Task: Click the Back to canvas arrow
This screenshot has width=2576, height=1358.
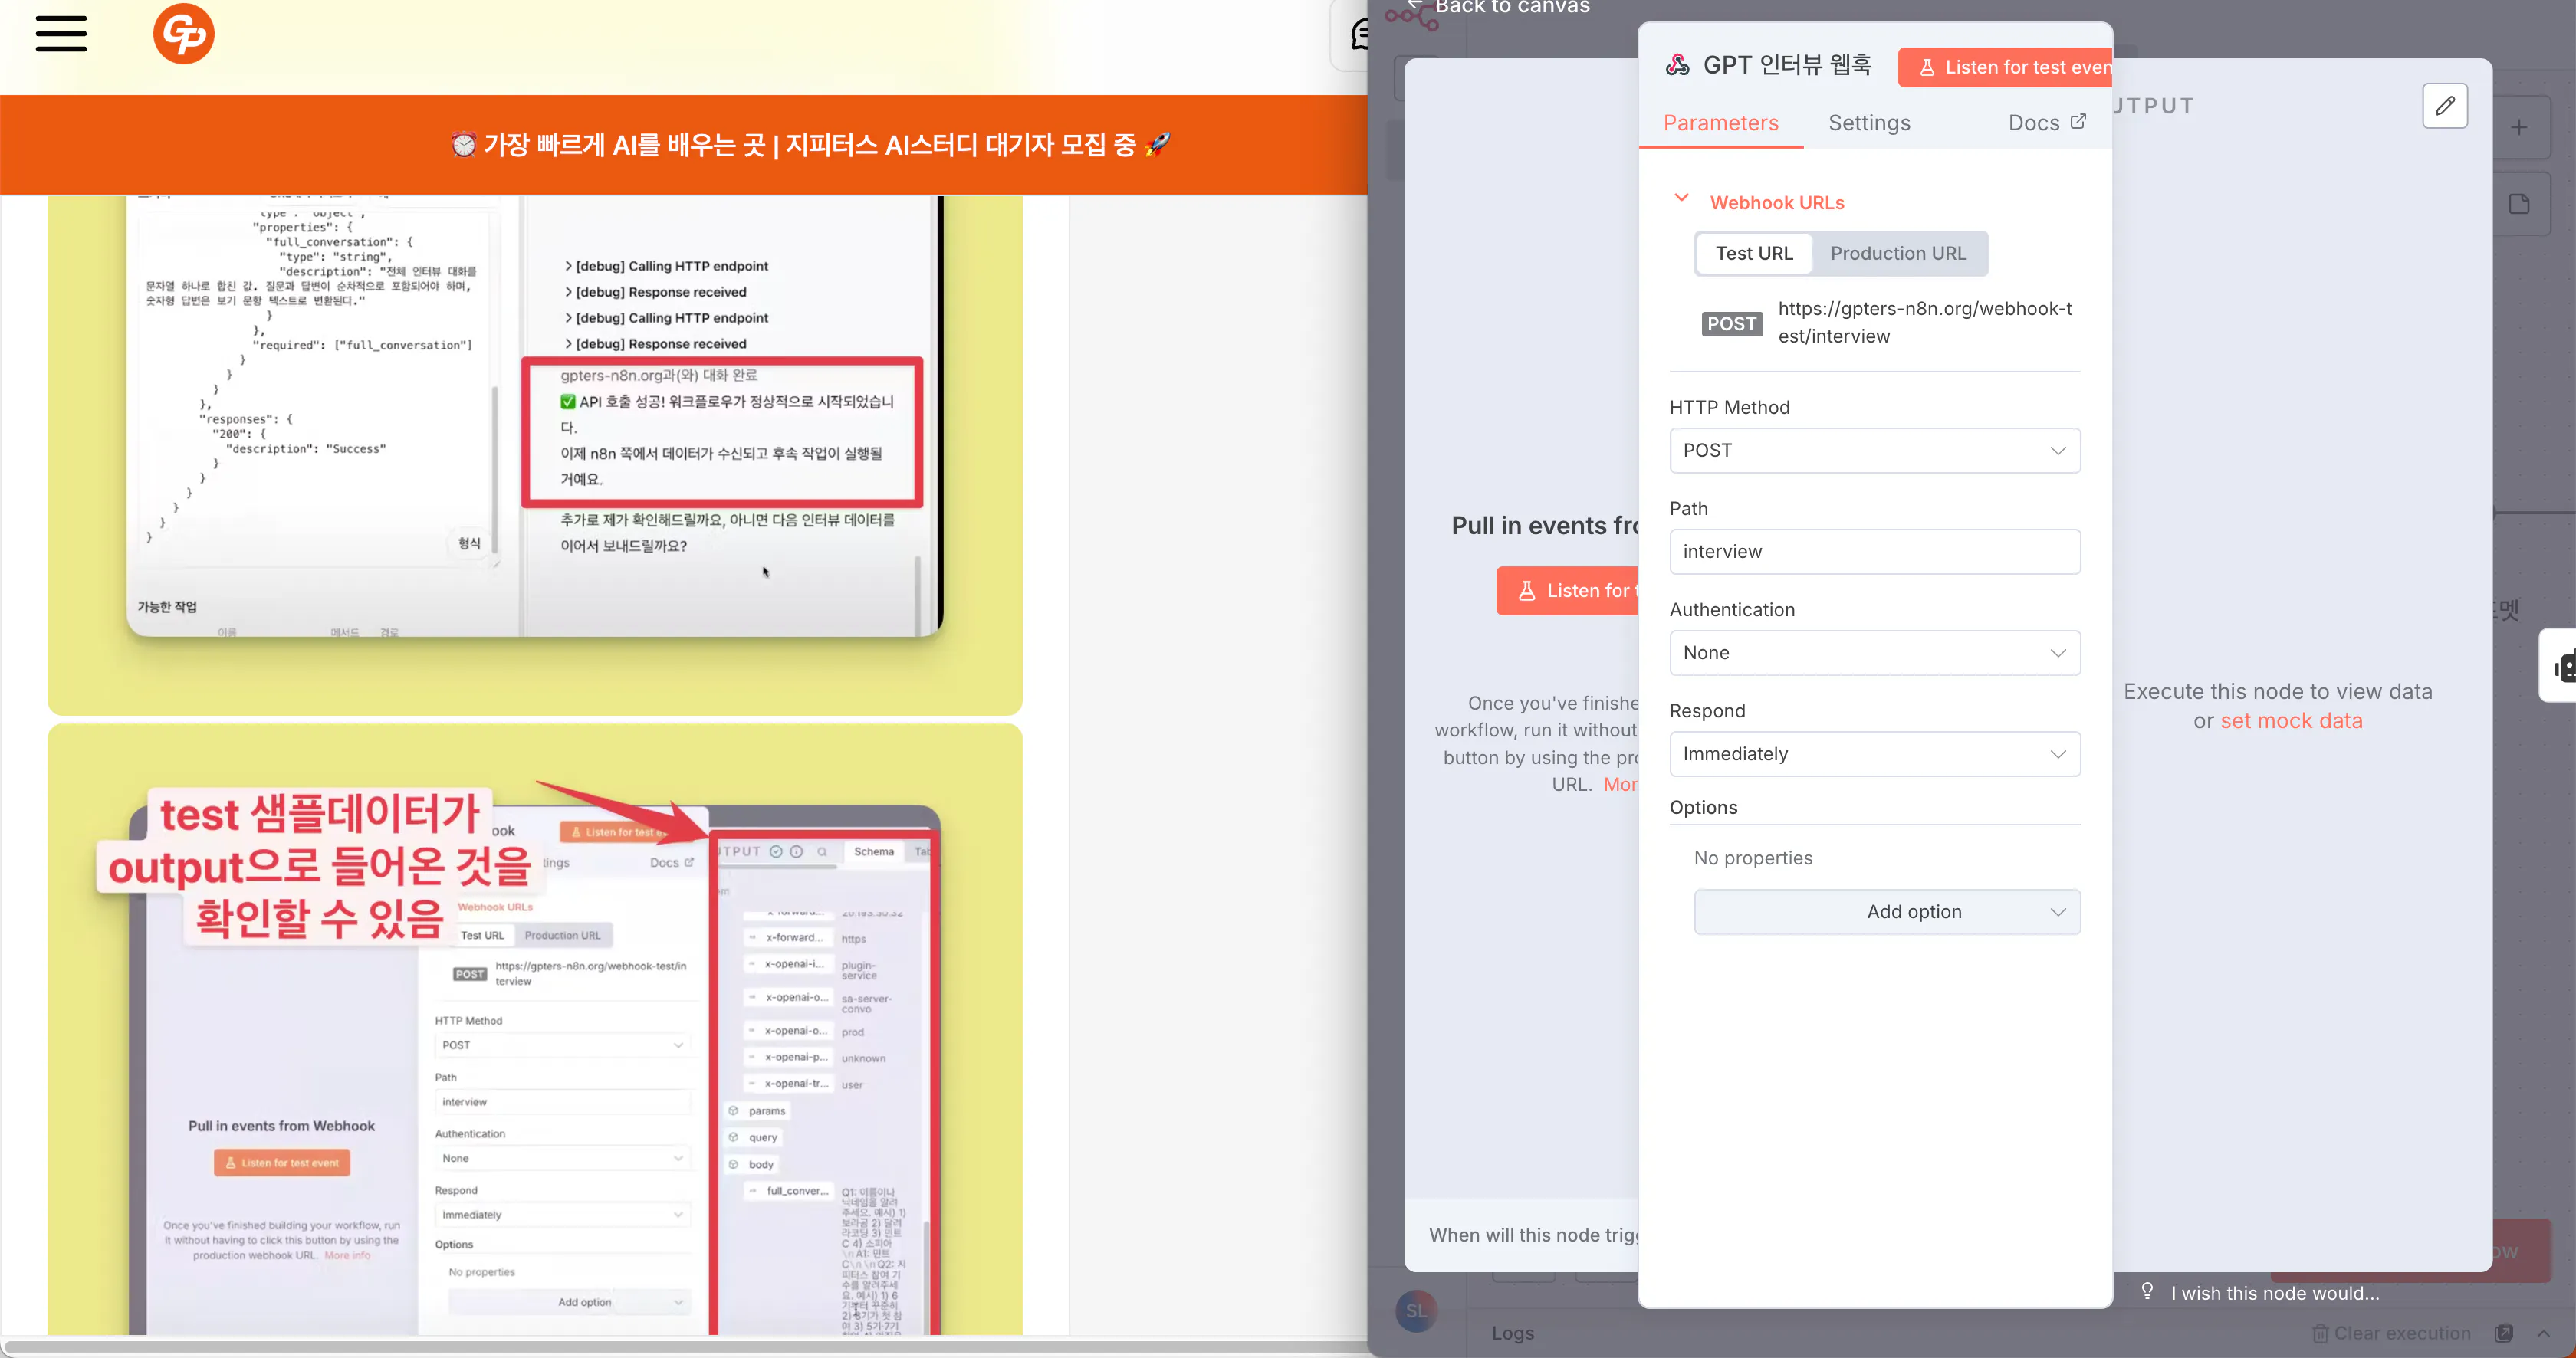Action: click(x=1415, y=6)
